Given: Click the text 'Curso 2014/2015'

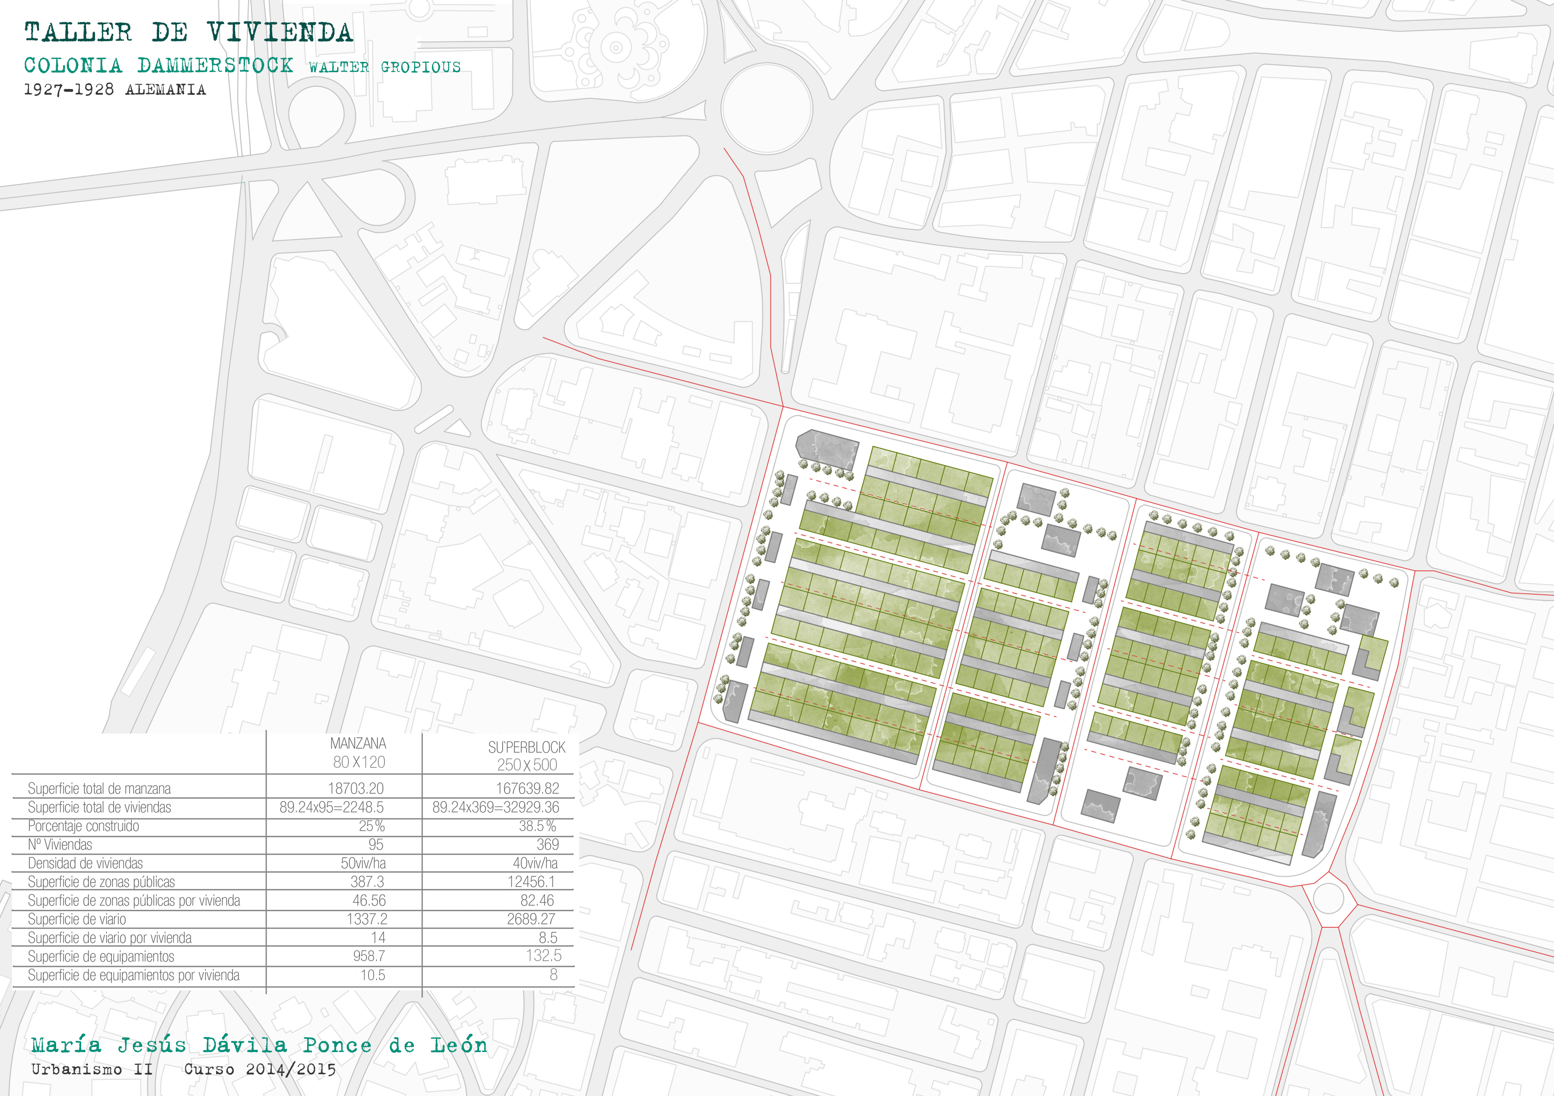Looking at the screenshot, I should (260, 1070).
